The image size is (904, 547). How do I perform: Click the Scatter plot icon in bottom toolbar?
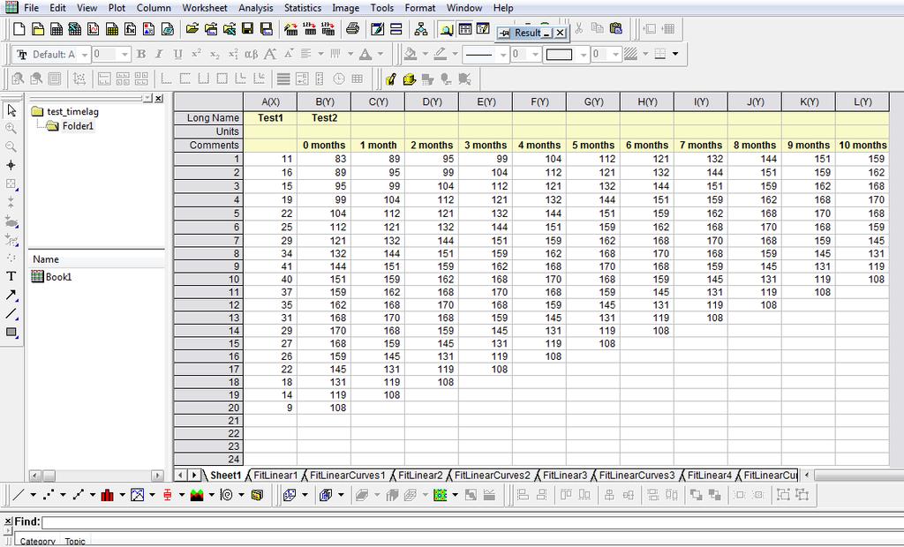pyautogui.click(x=49, y=495)
